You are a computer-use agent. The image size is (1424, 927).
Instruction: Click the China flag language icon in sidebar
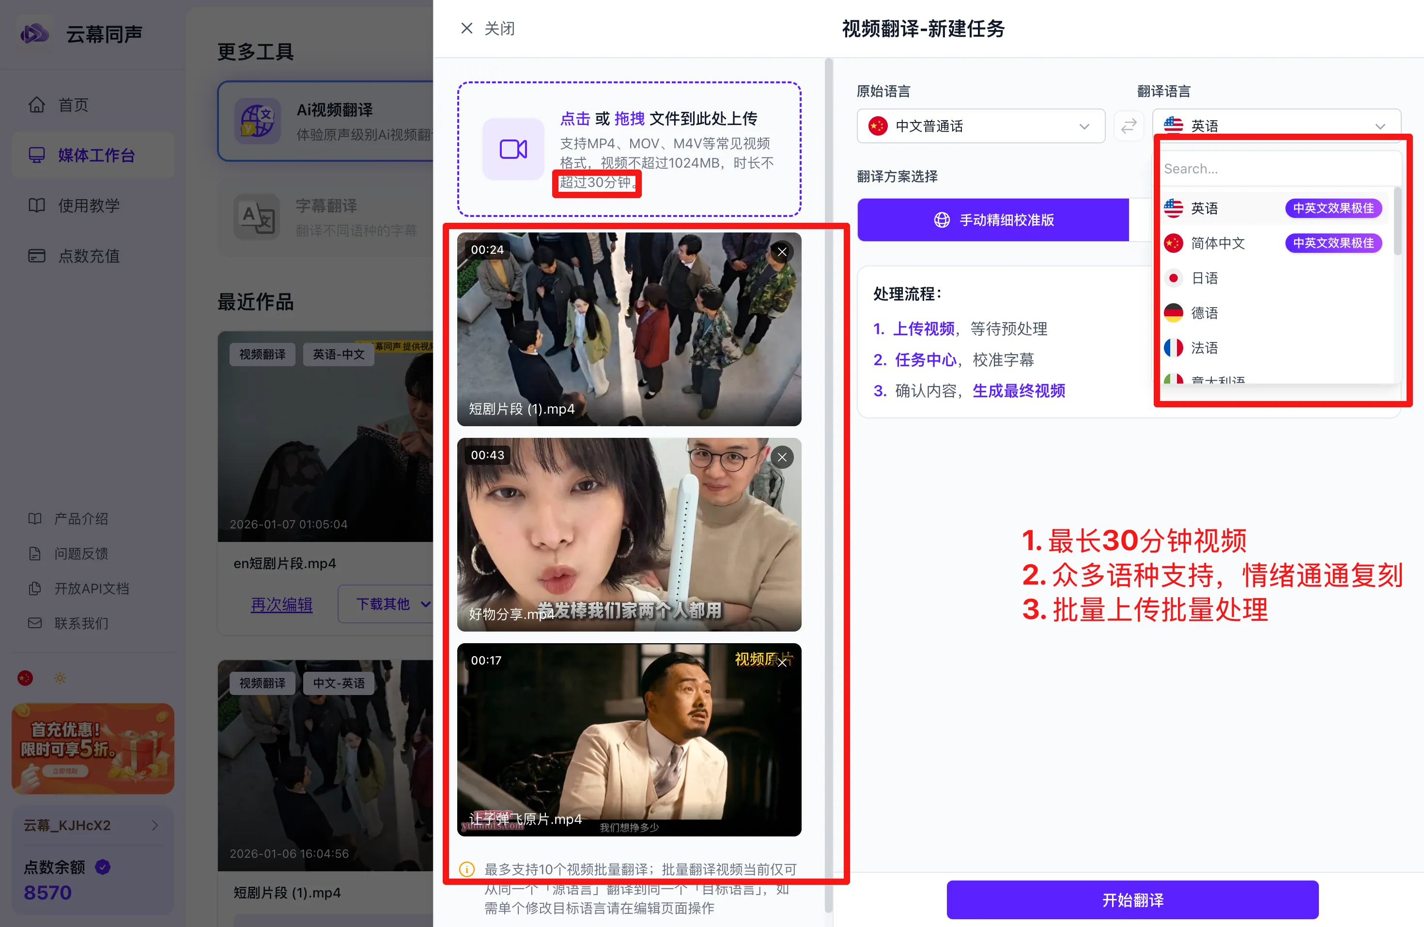coord(25,678)
